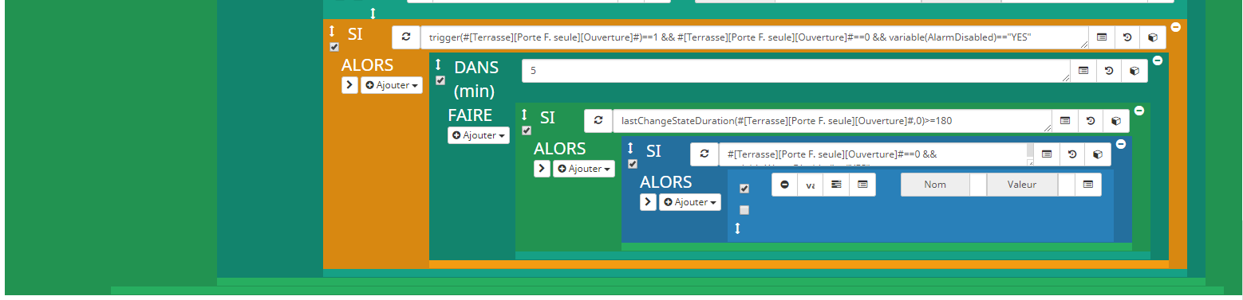Uncheck the DANS block enable checkbox
Image resolution: width=1243 pixels, height=300 pixels.
click(x=440, y=80)
